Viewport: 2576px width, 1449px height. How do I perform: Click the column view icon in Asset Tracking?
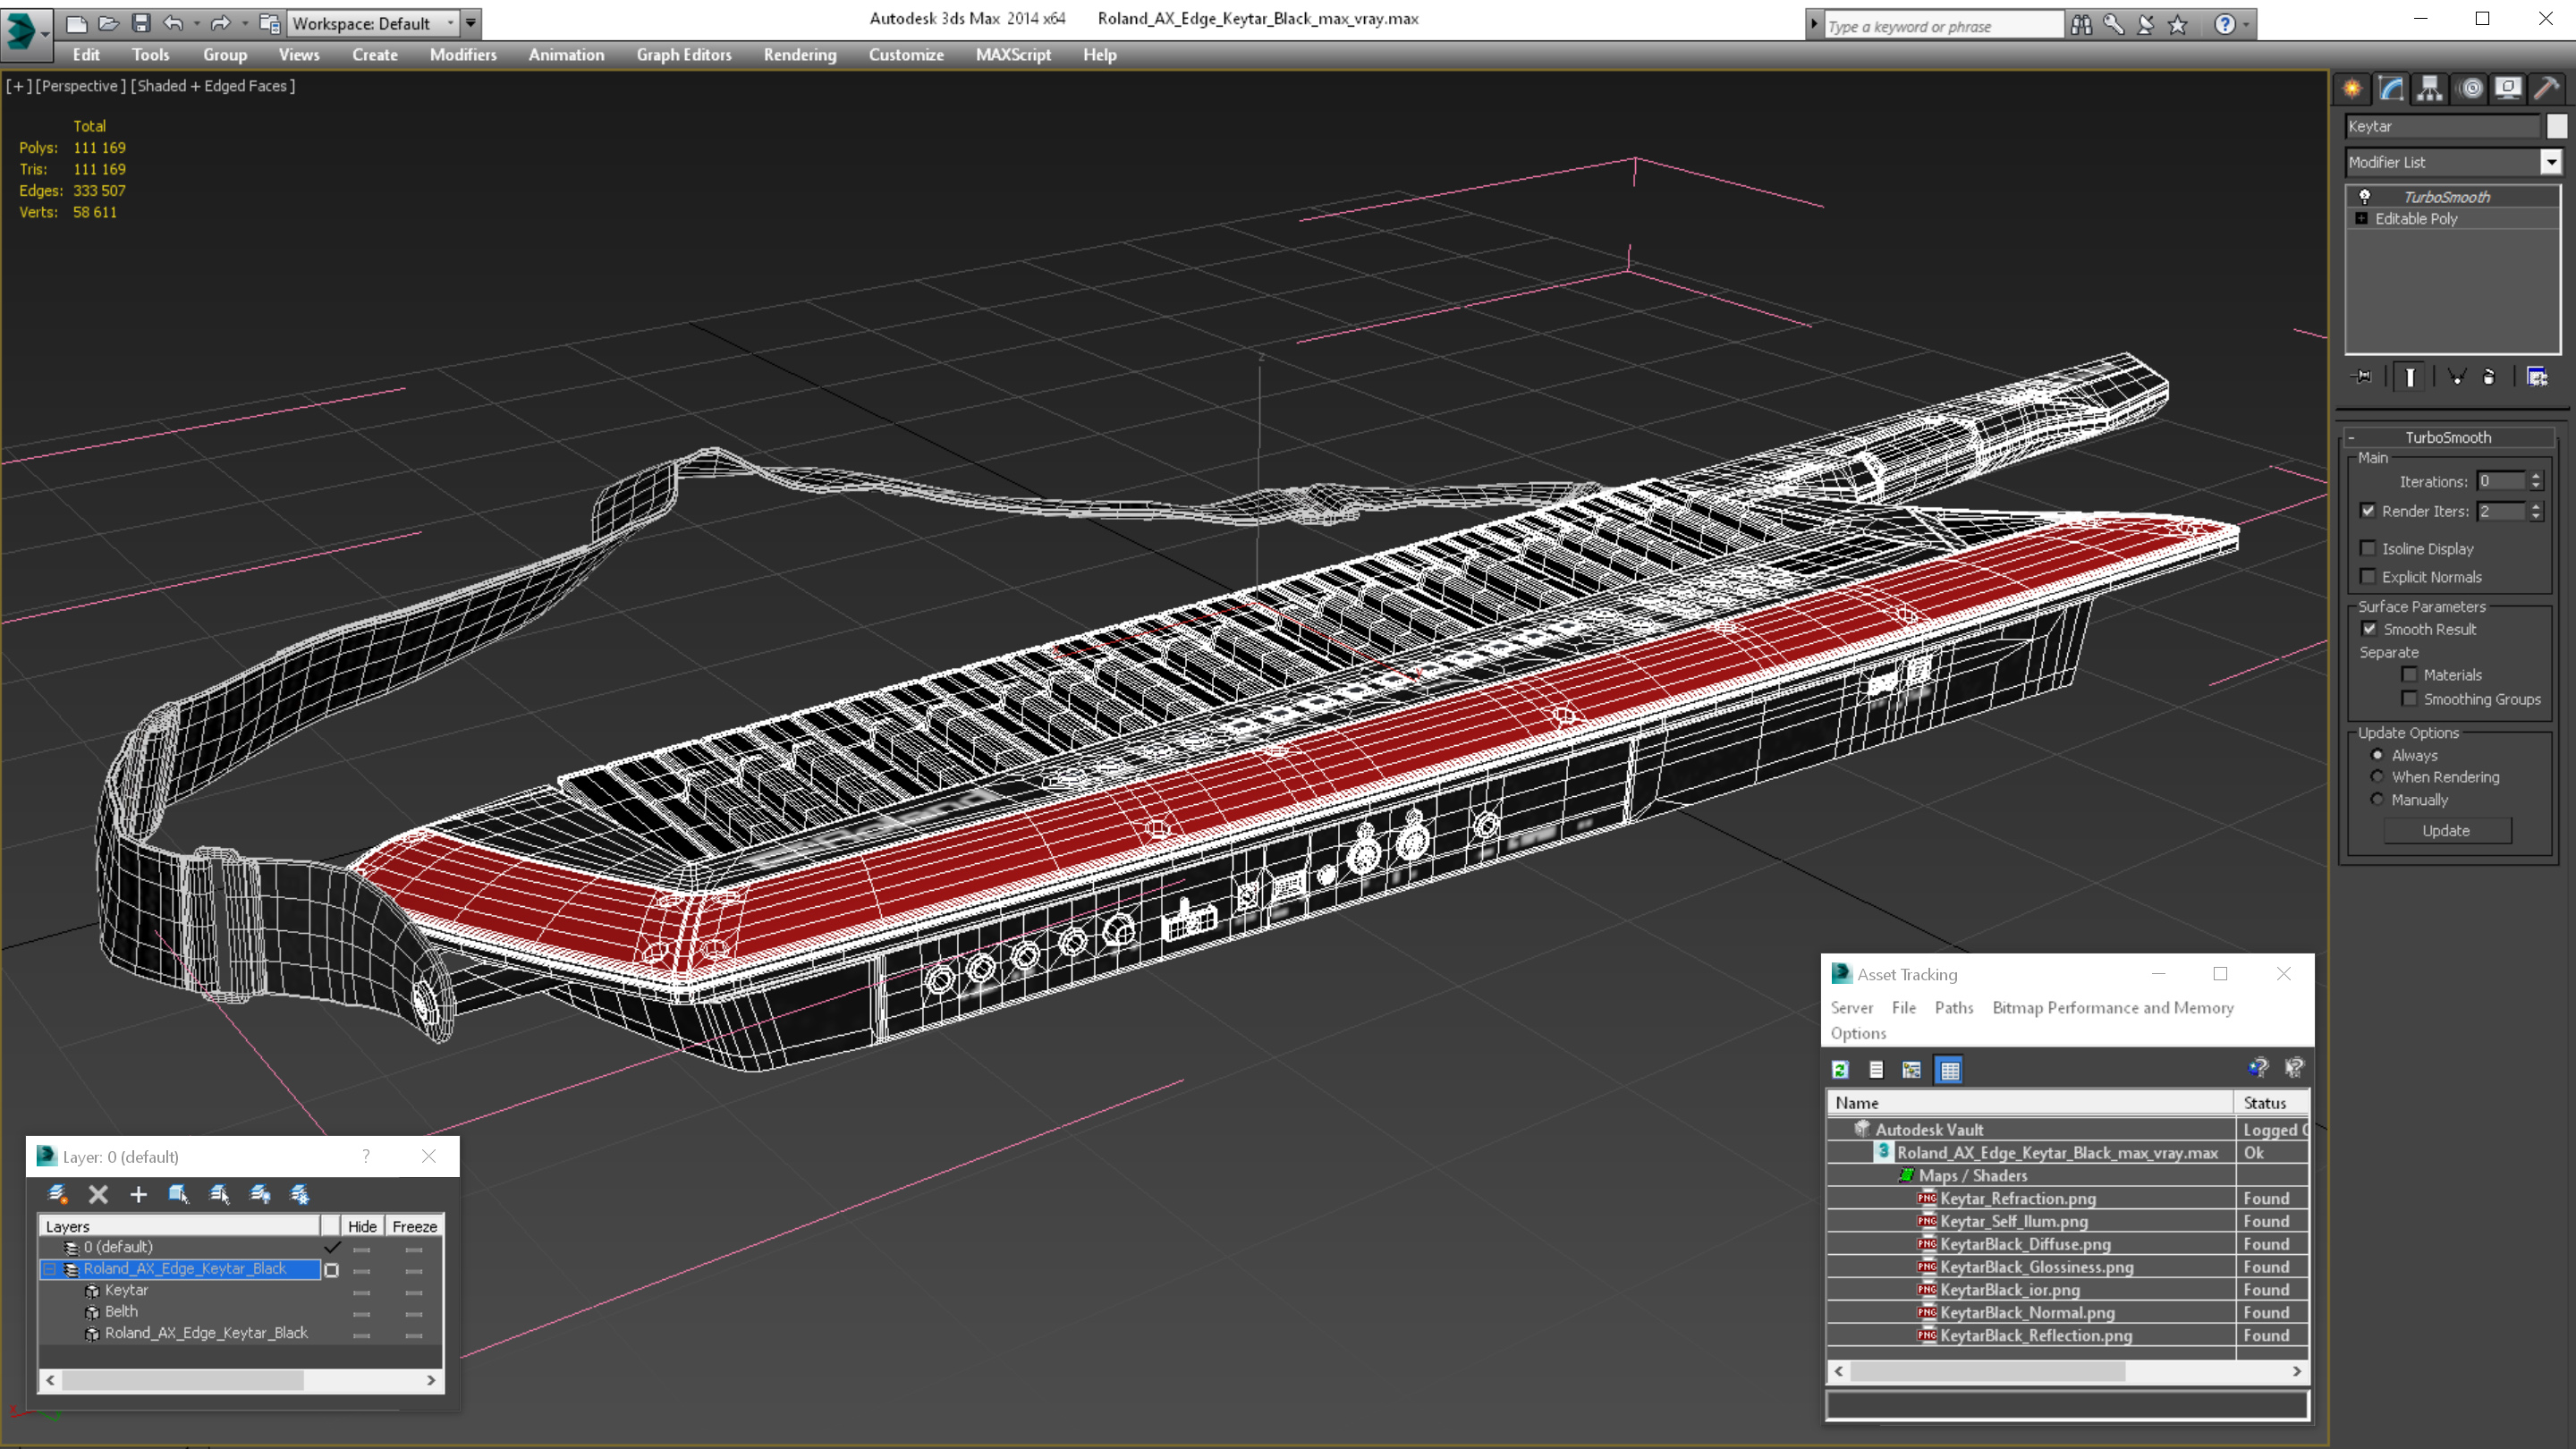tap(1950, 1071)
